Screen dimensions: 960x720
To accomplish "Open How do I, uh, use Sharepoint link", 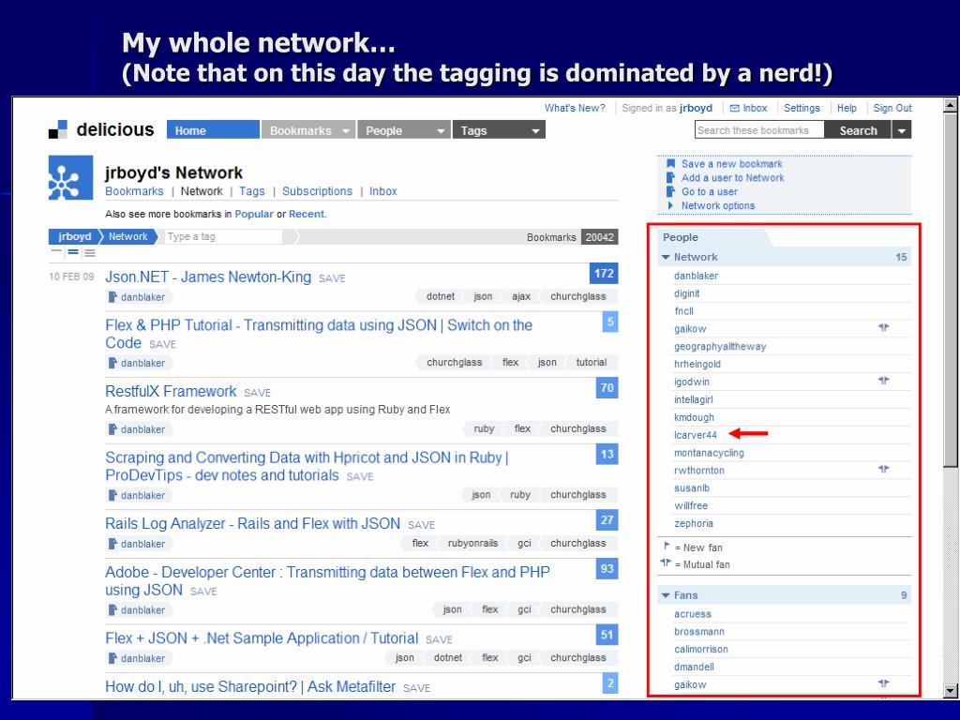I will point(250,687).
